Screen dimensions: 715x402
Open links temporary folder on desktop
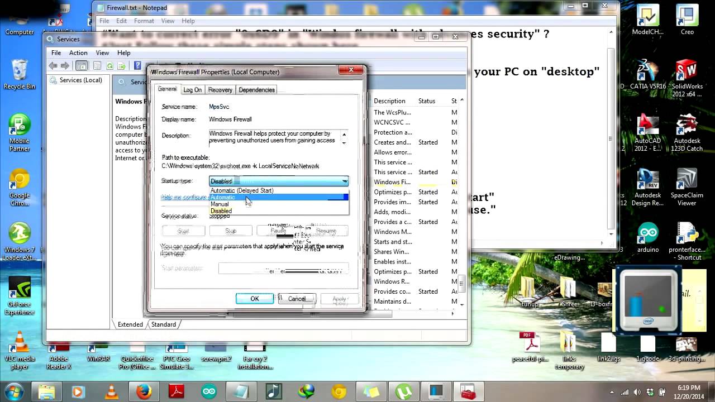(x=569, y=352)
